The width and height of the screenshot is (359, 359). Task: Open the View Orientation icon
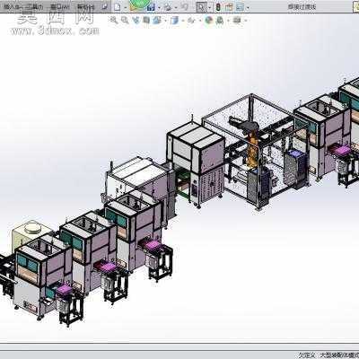(x=157, y=20)
